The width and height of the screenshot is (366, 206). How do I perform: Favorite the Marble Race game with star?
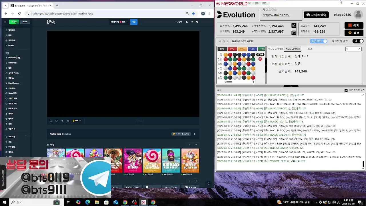[68, 121]
